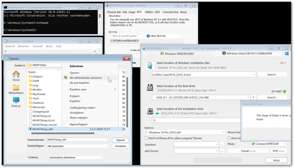Open the Bestand menu in Kladblok
This screenshot has height=168, width=294.
click(10, 46)
